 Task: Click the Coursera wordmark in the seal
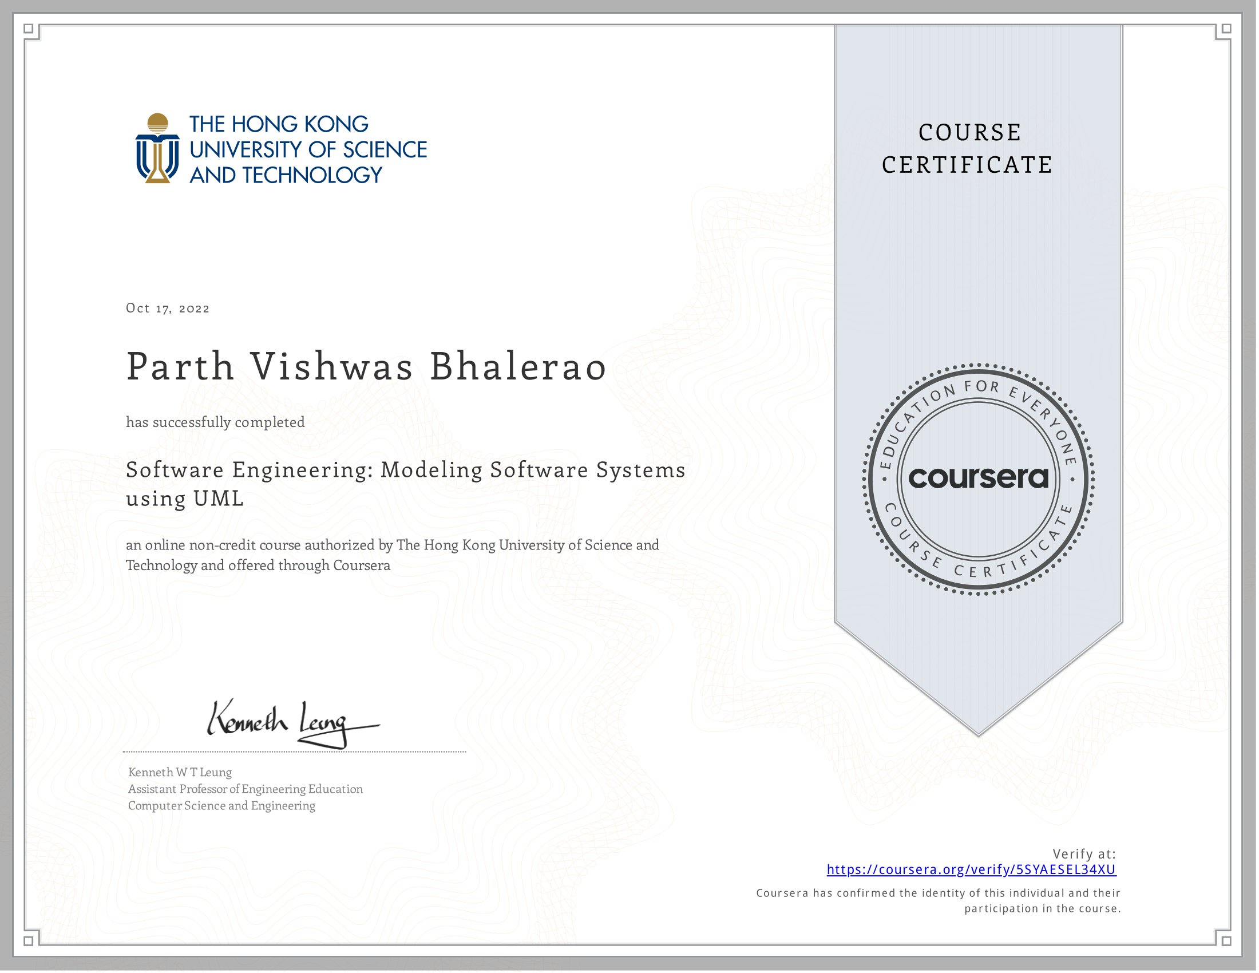tap(978, 478)
